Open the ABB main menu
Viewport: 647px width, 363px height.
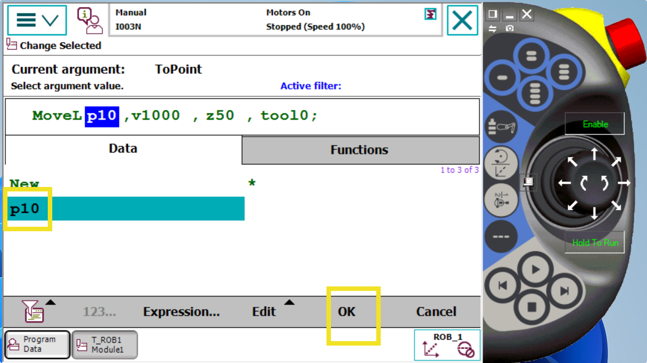pyautogui.click(x=37, y=20)
